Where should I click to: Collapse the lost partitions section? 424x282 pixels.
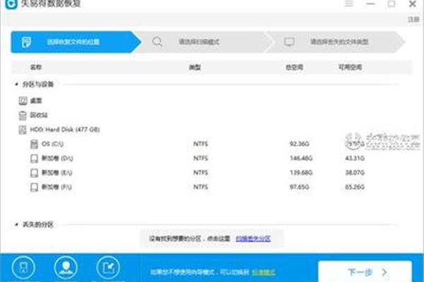[x=16, y=224]
